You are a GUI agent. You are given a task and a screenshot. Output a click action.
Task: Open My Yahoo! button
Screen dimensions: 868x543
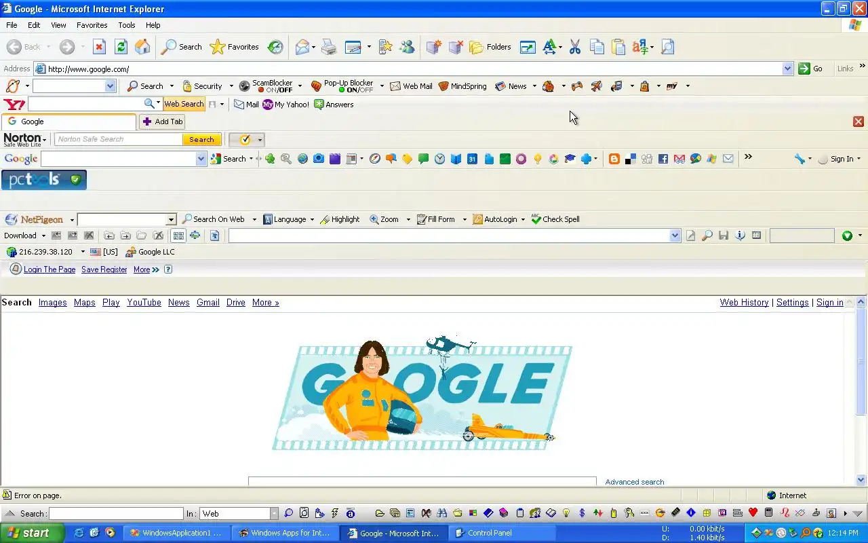pos(285,105)
